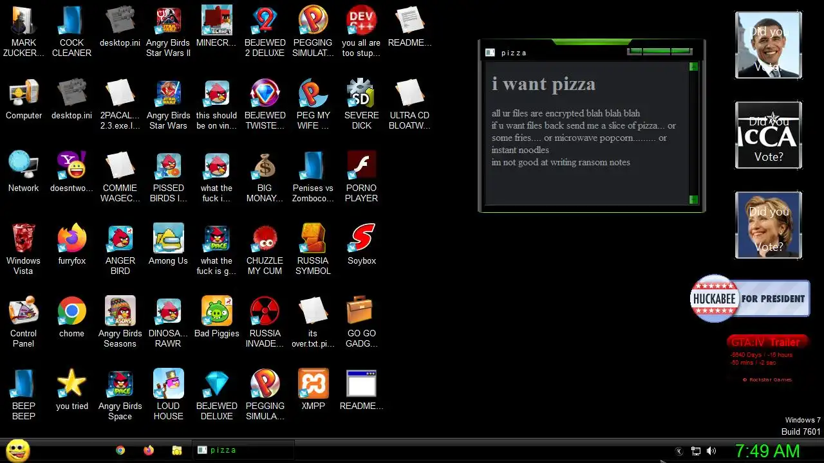Open the folder icon pinned on taskbar
Screen dimensions: 824x463
(176, 451)
